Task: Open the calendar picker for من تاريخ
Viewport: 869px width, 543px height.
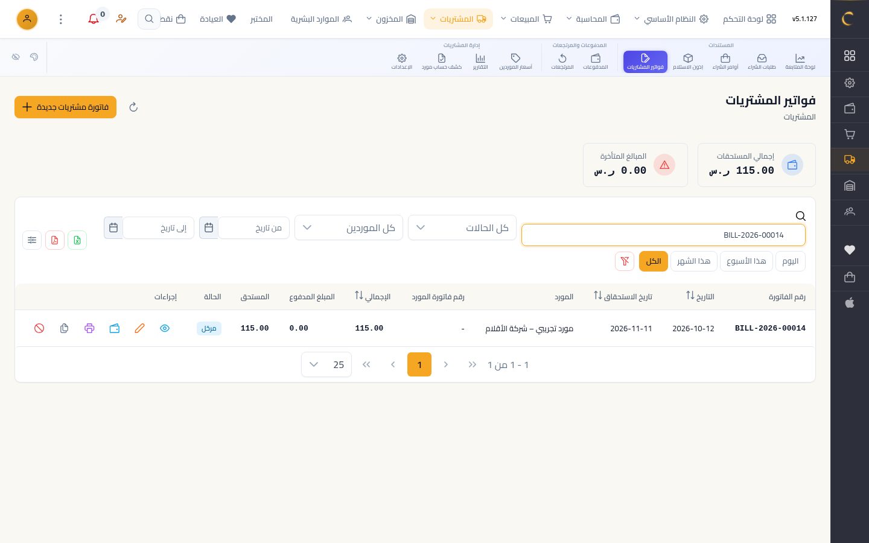Action: pyautogui.click(x=209, y=227)
